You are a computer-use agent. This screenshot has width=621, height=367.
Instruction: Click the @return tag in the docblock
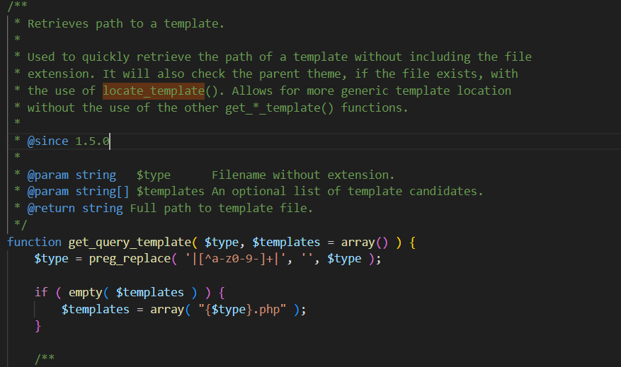(x=51, y=208)
